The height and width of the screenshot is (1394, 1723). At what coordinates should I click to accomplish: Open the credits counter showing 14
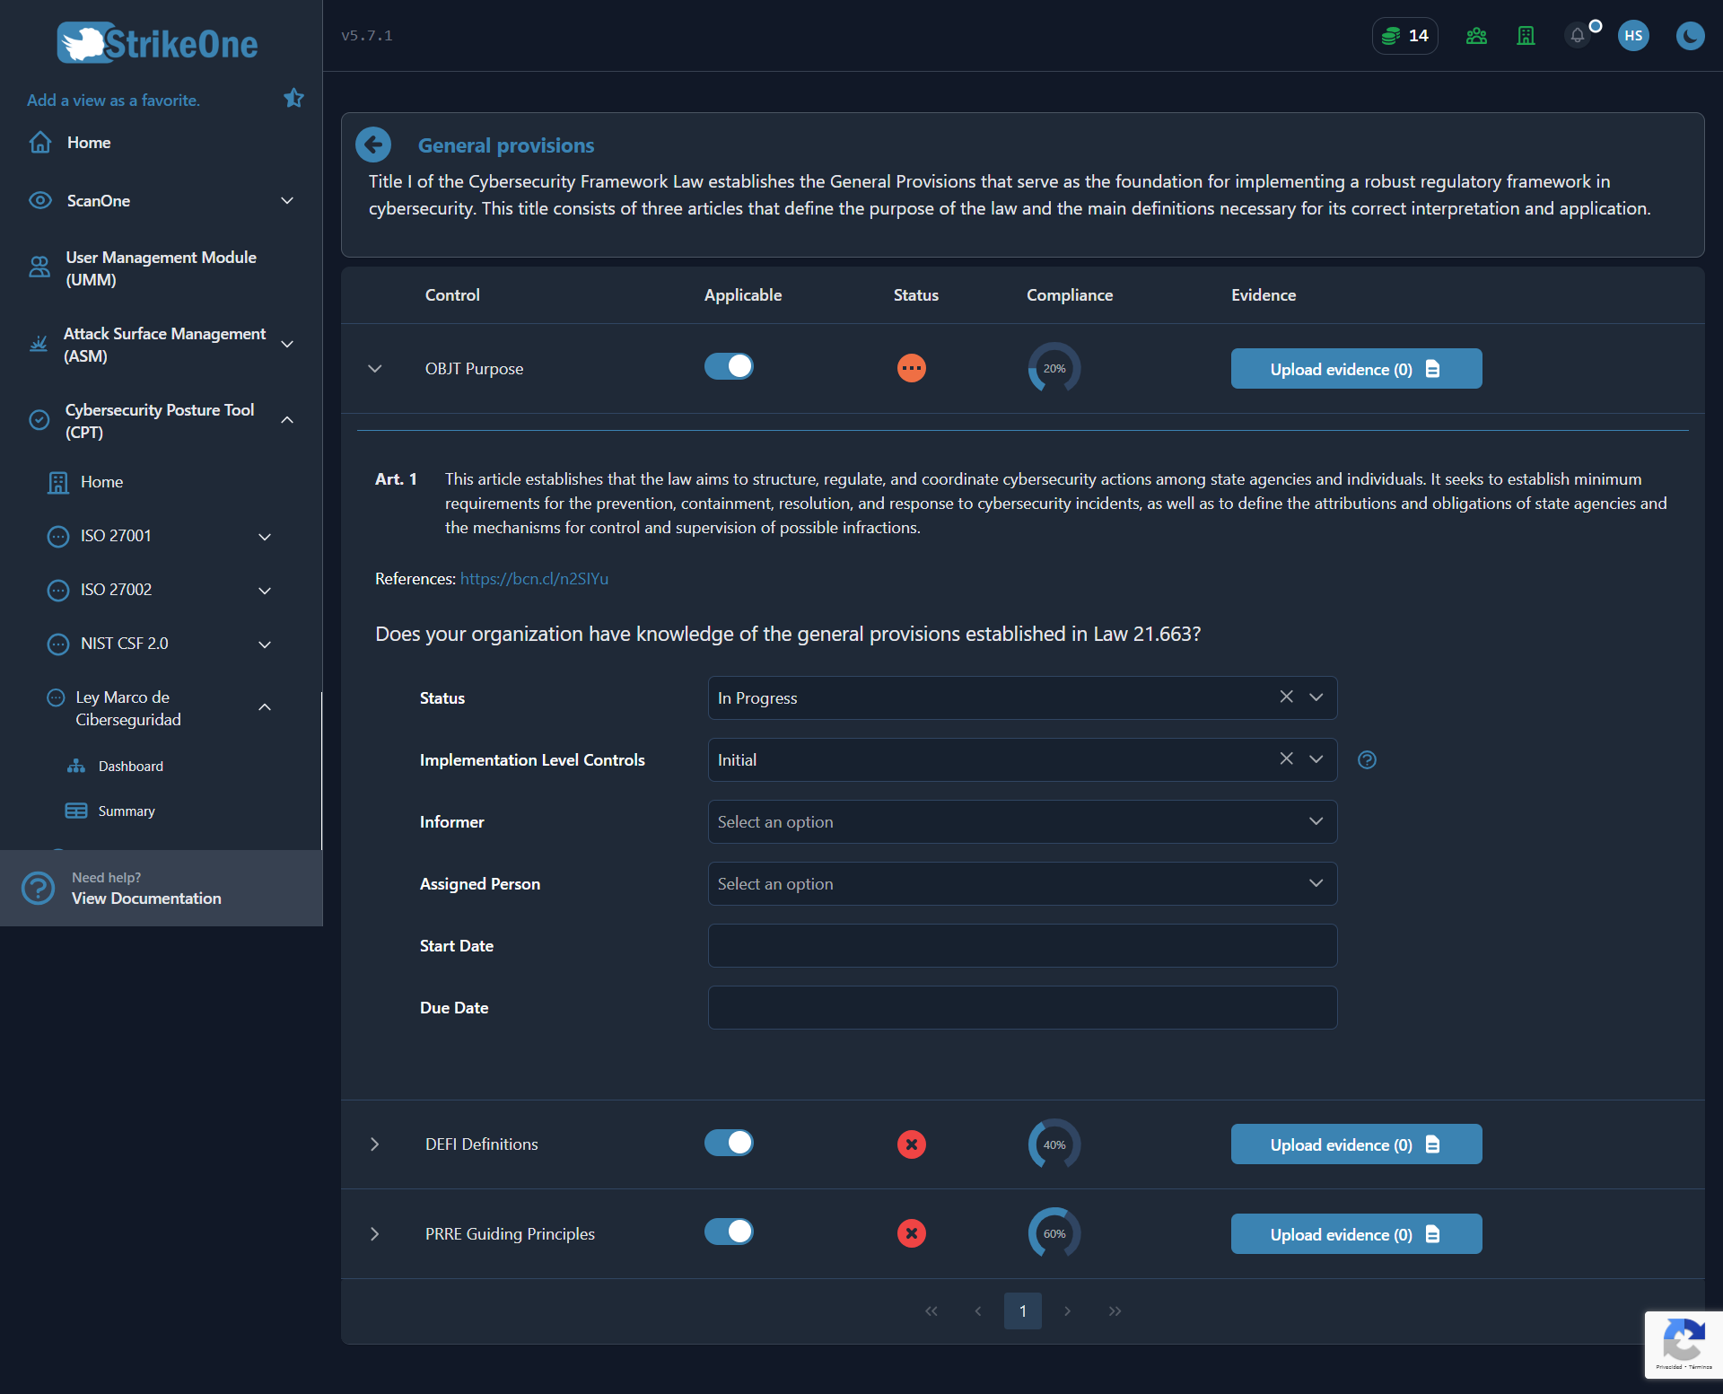coord(1405,36)
